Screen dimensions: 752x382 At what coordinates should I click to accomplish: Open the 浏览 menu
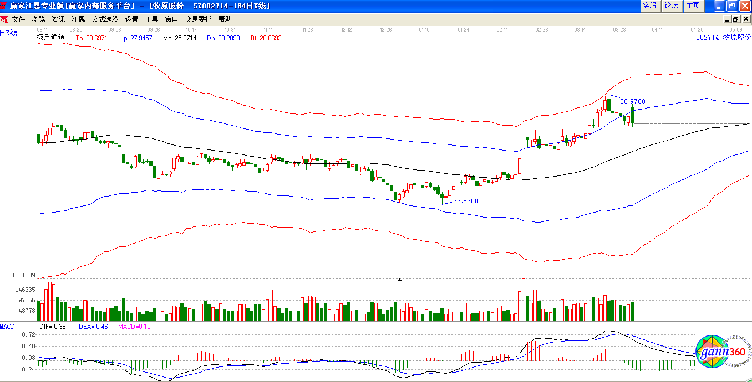(39, 19)
